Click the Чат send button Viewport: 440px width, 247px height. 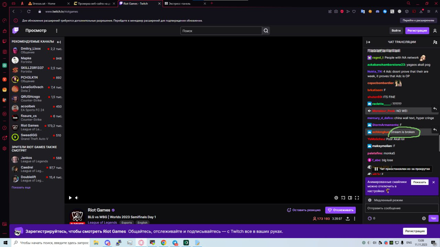(433, 218)
